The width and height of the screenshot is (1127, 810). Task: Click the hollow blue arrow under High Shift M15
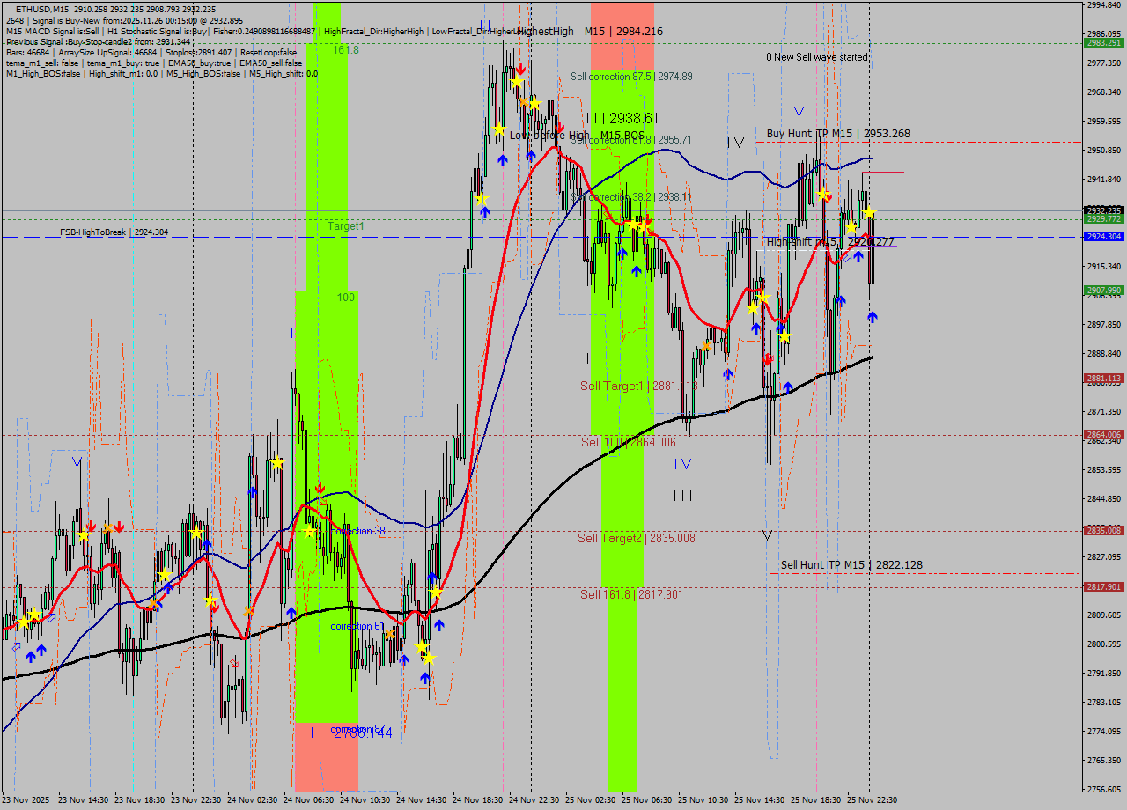pyautogui.click(x=847, y=258)
